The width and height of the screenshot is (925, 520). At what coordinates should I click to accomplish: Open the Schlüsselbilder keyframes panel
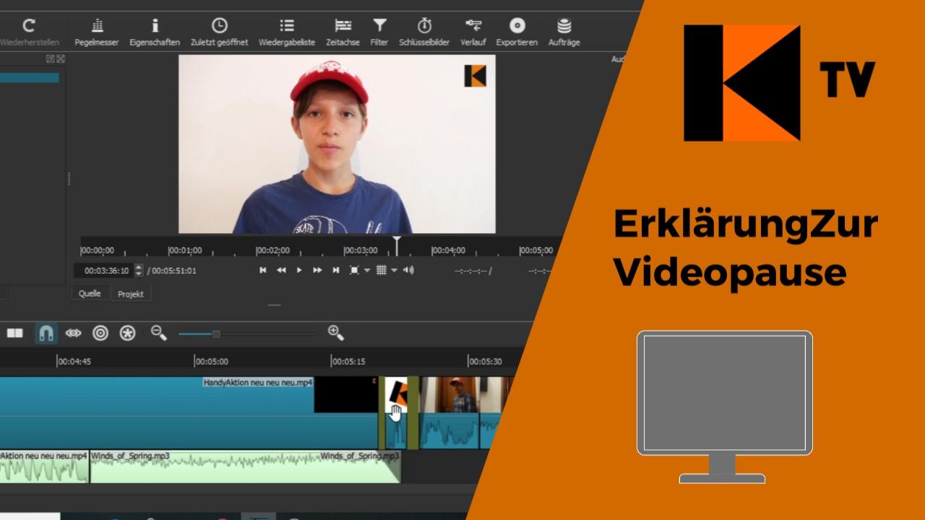[425, 32]
